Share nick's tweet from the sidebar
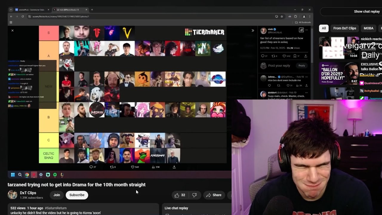This screenshot has width=382, height=215. coord(306,56)
